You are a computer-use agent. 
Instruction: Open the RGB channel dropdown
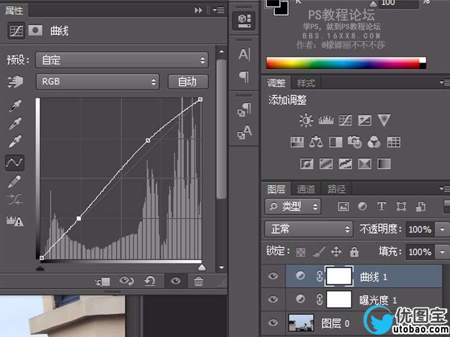coord(98,82)
